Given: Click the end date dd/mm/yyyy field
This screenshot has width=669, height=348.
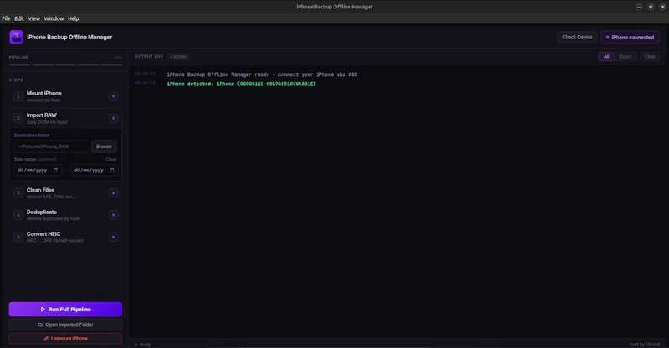Looking at the screenshot, I should click(94, 170).
